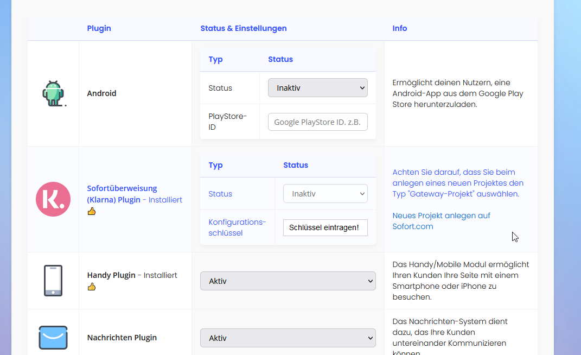The width and height of the screenshot is (581, 355).
Task: Click the blue Nachrichten envelope icon
Action: tap(53, 337)
